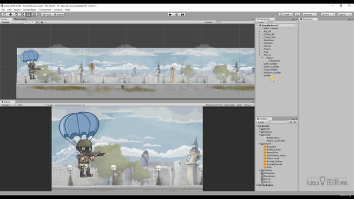Toggle Global/Local handle rotation
354x199 pixels.
coord(59,14)
